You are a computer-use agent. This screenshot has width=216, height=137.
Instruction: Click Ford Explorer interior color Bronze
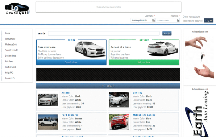78,118
